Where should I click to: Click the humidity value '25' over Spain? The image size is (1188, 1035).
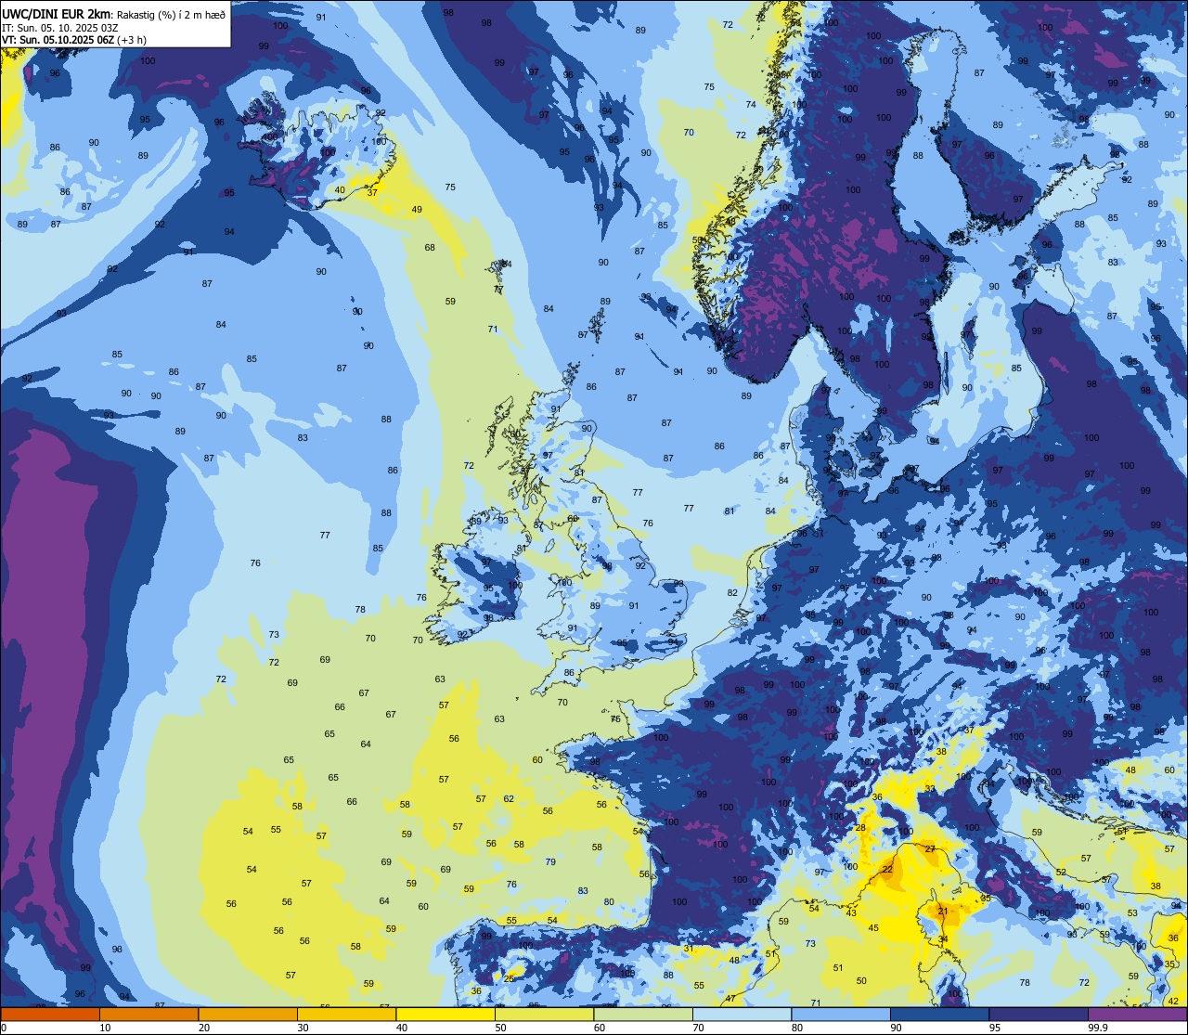click(509, 978)
